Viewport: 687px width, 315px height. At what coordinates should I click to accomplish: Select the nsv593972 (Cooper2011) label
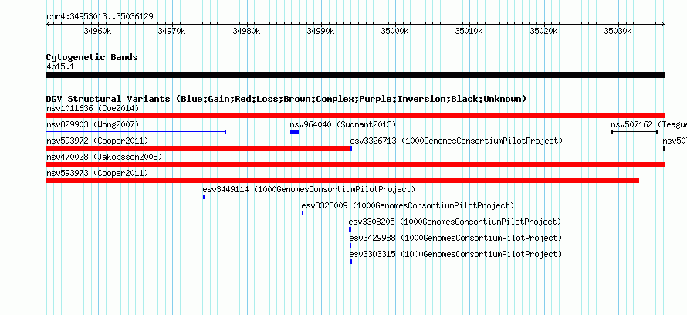[x=97, y=141]
